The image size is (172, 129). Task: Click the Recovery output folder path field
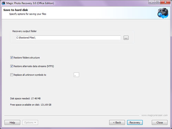pos(68,37)
